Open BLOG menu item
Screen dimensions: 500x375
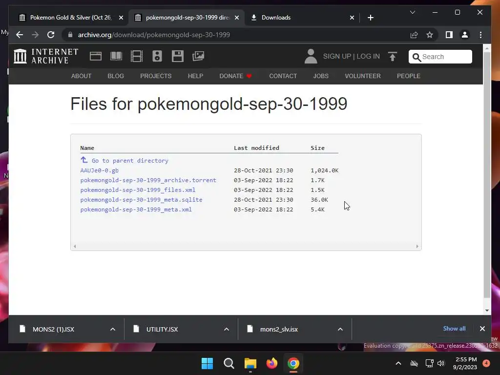click(116, 76)
